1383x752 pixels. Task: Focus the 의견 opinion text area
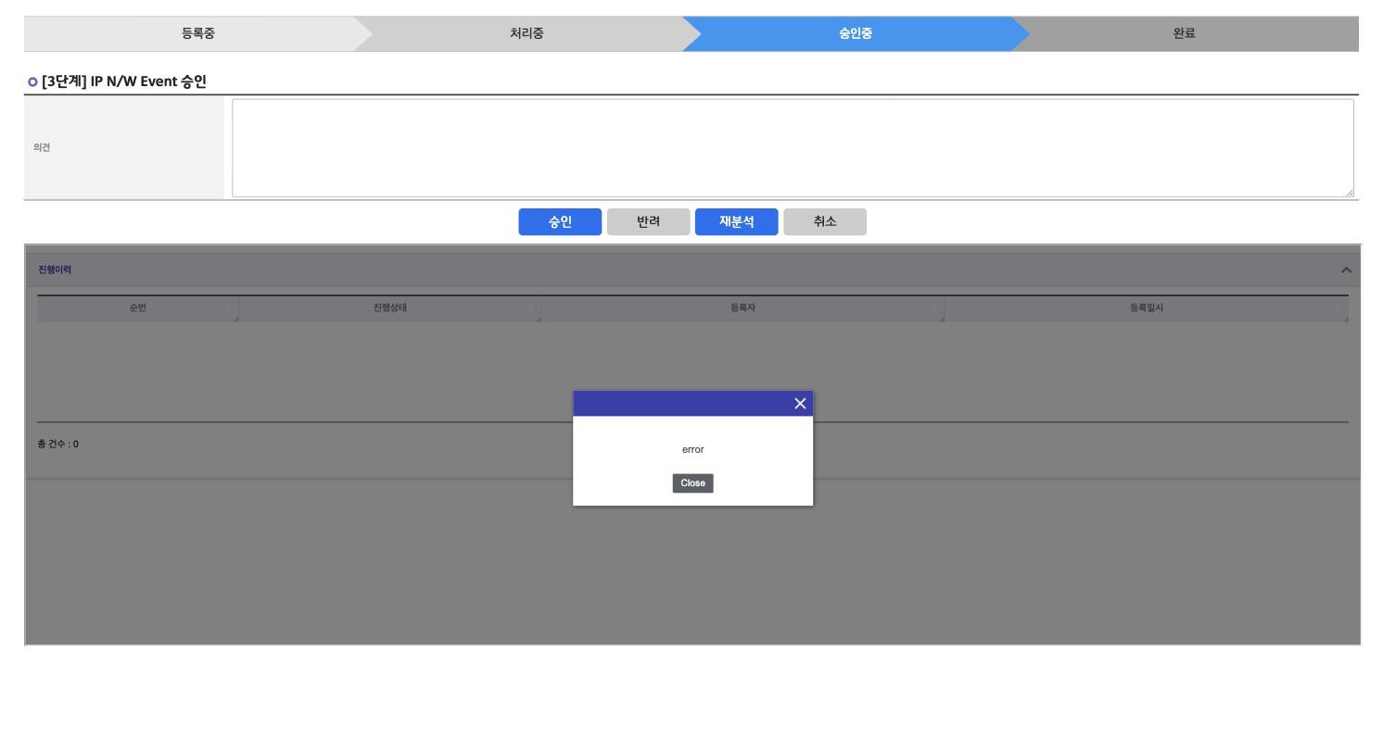(x=793, y=148)
